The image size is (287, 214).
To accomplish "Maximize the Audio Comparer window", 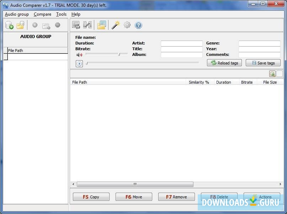I will 263,4.
